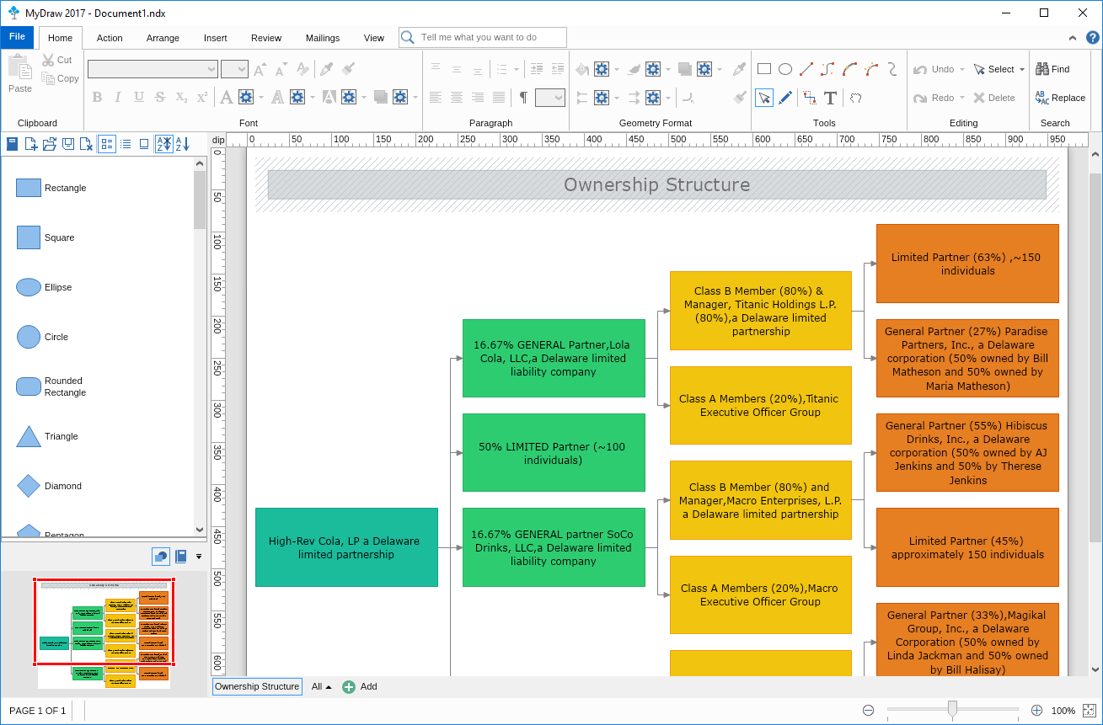This screenshot has height=725, width=1103.
Task: Toggle Italic text formatting
Action: pos(118,98)
